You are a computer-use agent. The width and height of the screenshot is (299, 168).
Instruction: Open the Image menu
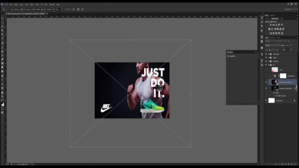(x=15, y=5)
